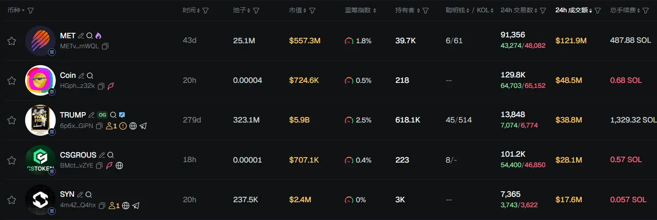Click the edit pencil next to Coin
Screen dimensions: 657x220
pos(81,76)
